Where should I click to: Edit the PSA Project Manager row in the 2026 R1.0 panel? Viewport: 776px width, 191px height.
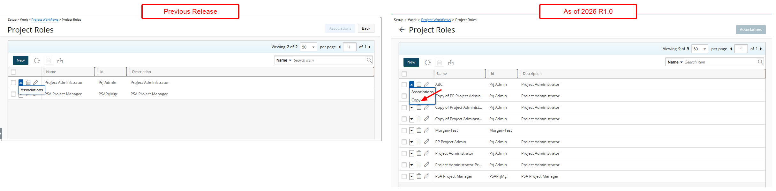tap(426, 176)
